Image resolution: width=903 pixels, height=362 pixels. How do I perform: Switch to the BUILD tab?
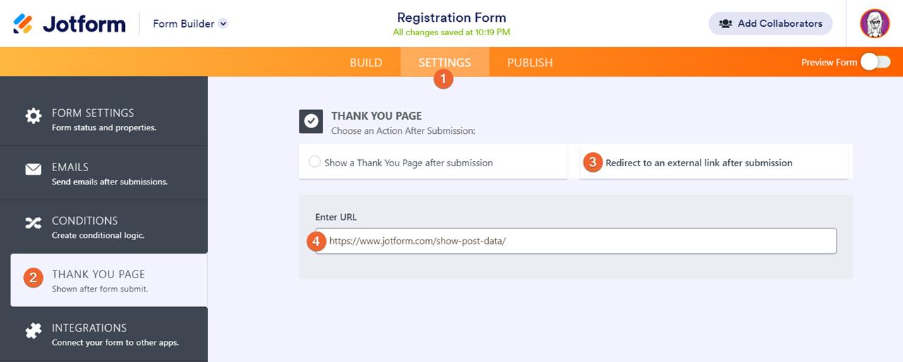click(x=366, y=62)
